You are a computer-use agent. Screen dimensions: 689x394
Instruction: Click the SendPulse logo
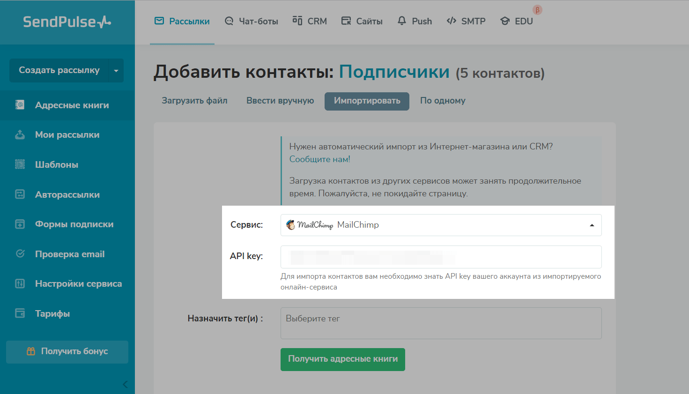click(x=67, y=22)
